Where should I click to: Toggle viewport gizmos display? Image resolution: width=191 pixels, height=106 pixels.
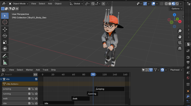(145, 4)
